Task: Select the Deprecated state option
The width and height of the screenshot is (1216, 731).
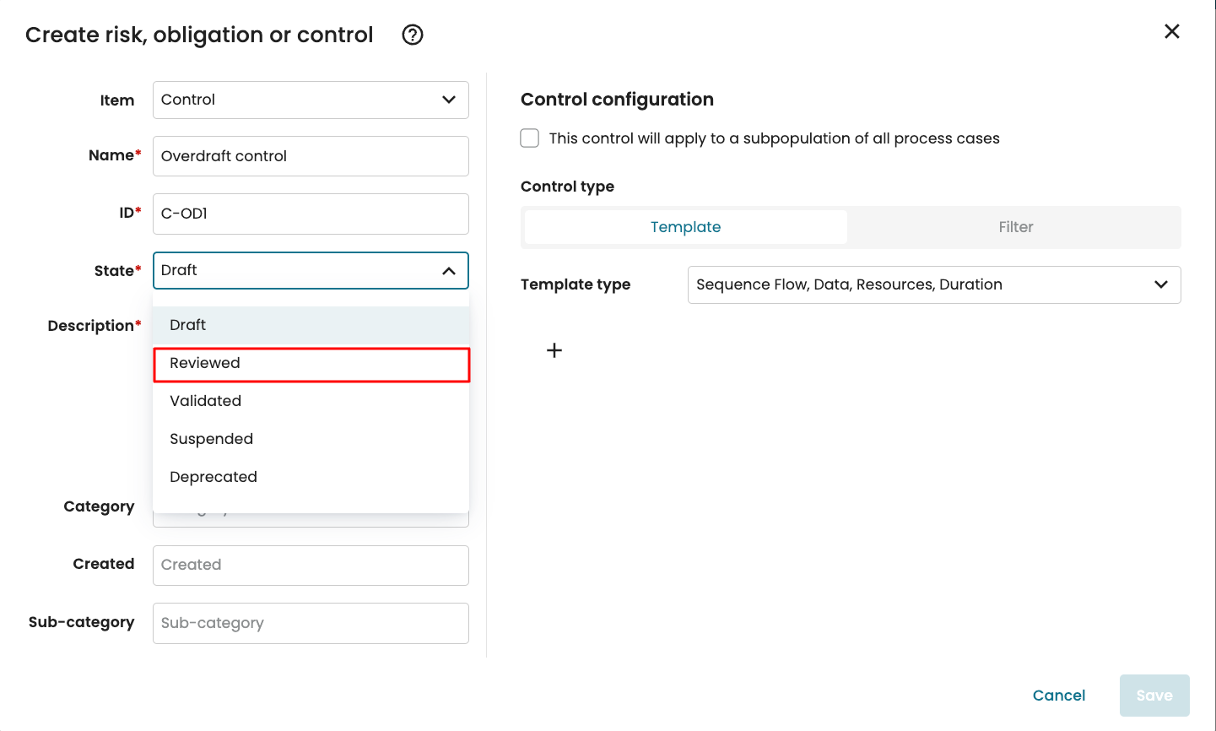Action: (x=310, y=477)
